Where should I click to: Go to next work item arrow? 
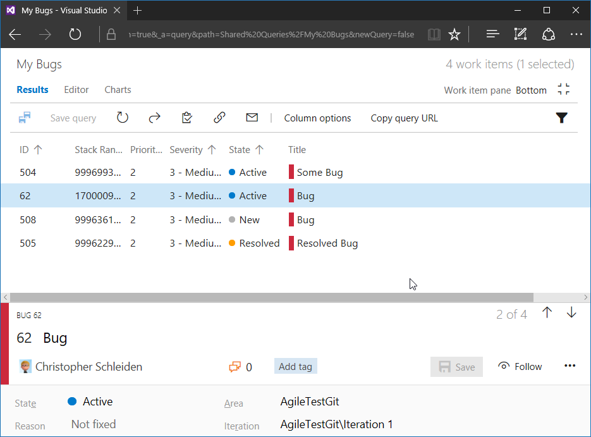point(571,312)
